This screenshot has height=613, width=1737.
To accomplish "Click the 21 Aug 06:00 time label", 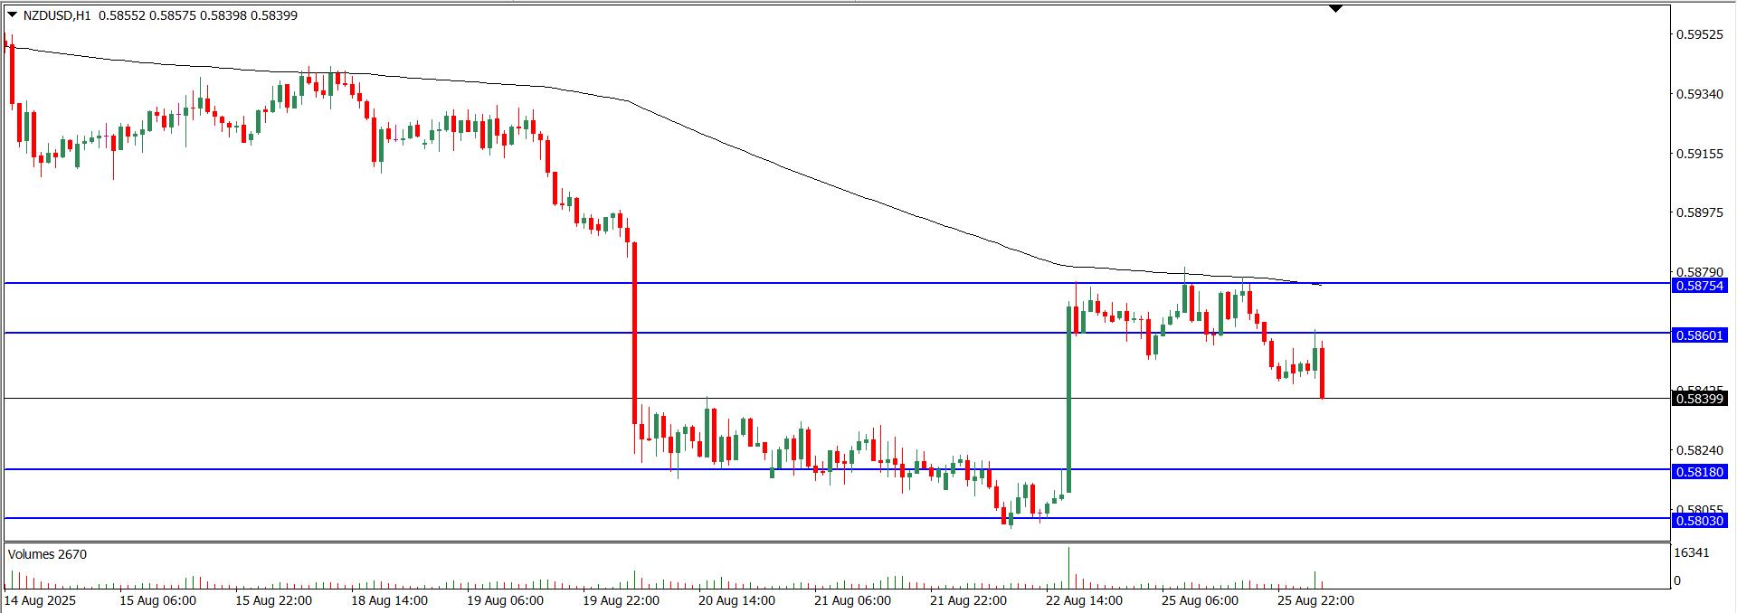I will pos(852,600).
